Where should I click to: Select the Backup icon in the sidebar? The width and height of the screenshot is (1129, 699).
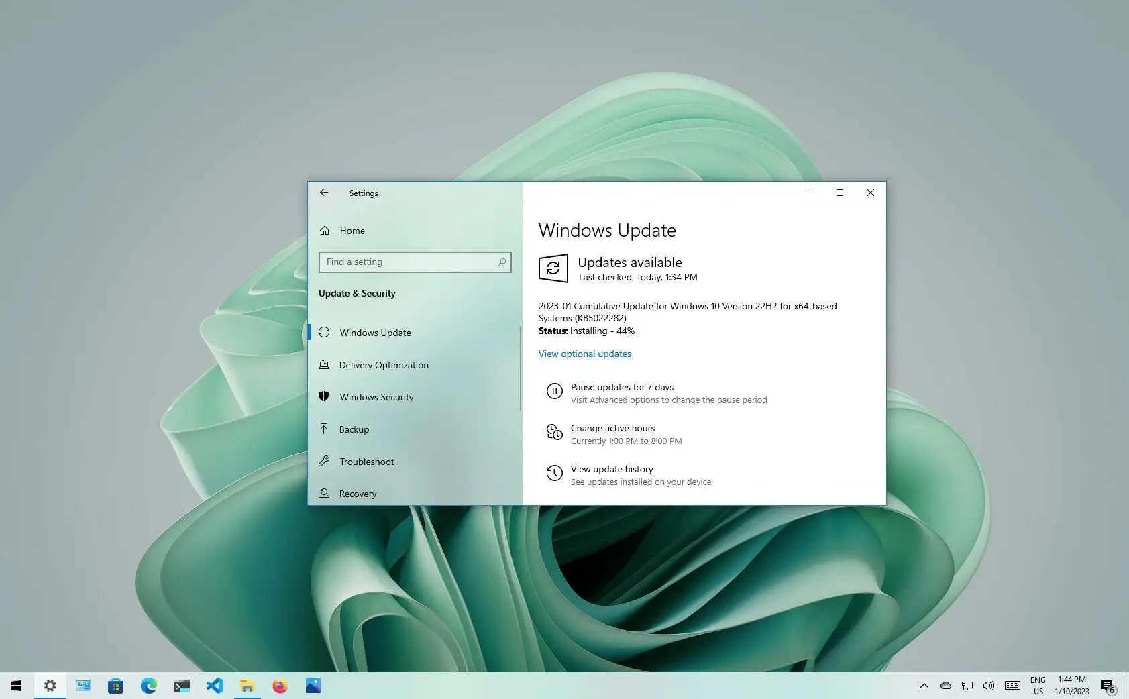(325, 429)
